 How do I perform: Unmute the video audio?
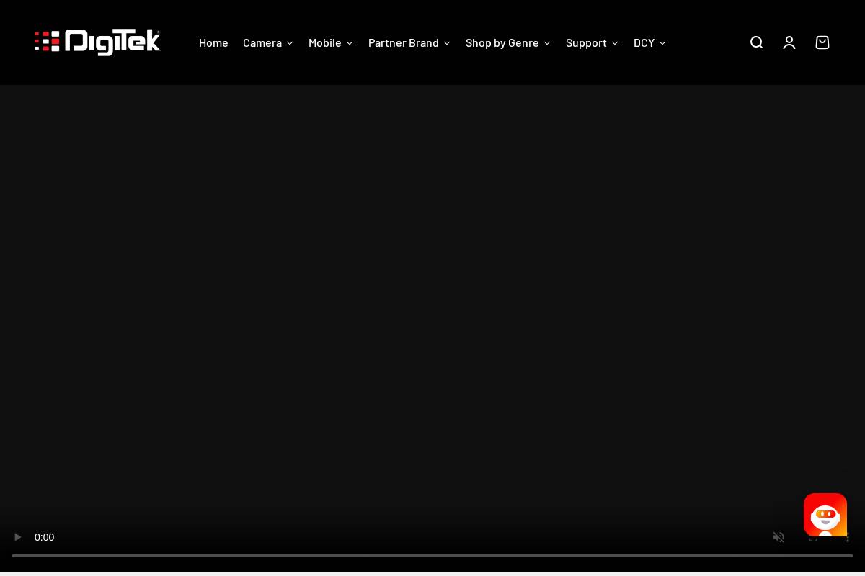778,537
